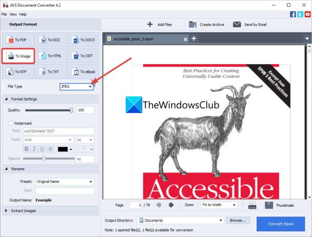Expand the Extract Images section

click(6, 211)
